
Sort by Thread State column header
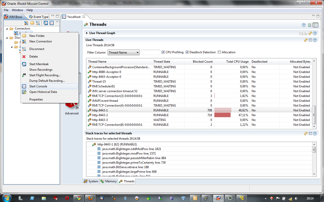168,62
